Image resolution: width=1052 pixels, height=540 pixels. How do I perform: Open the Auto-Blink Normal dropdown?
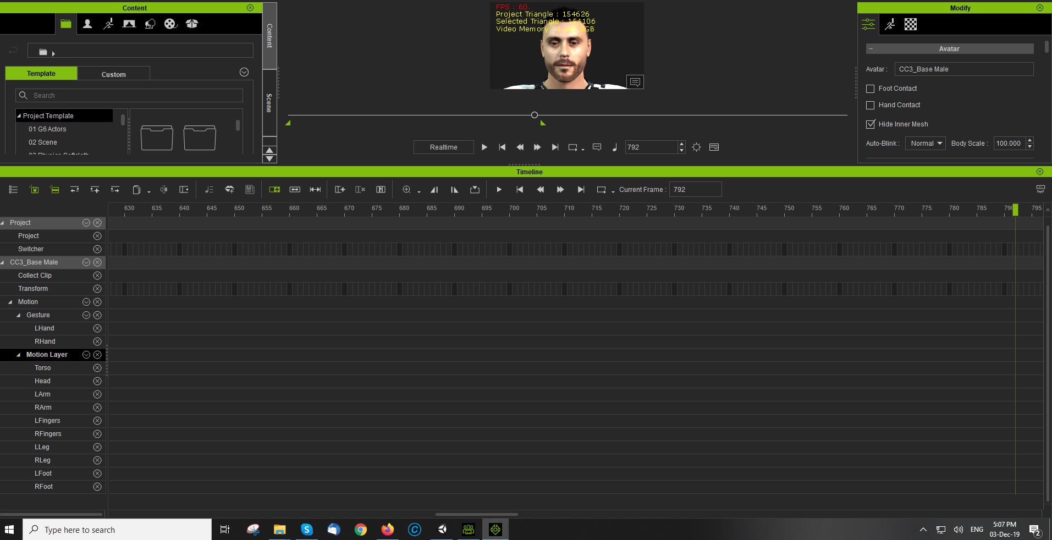coord(926,144)
